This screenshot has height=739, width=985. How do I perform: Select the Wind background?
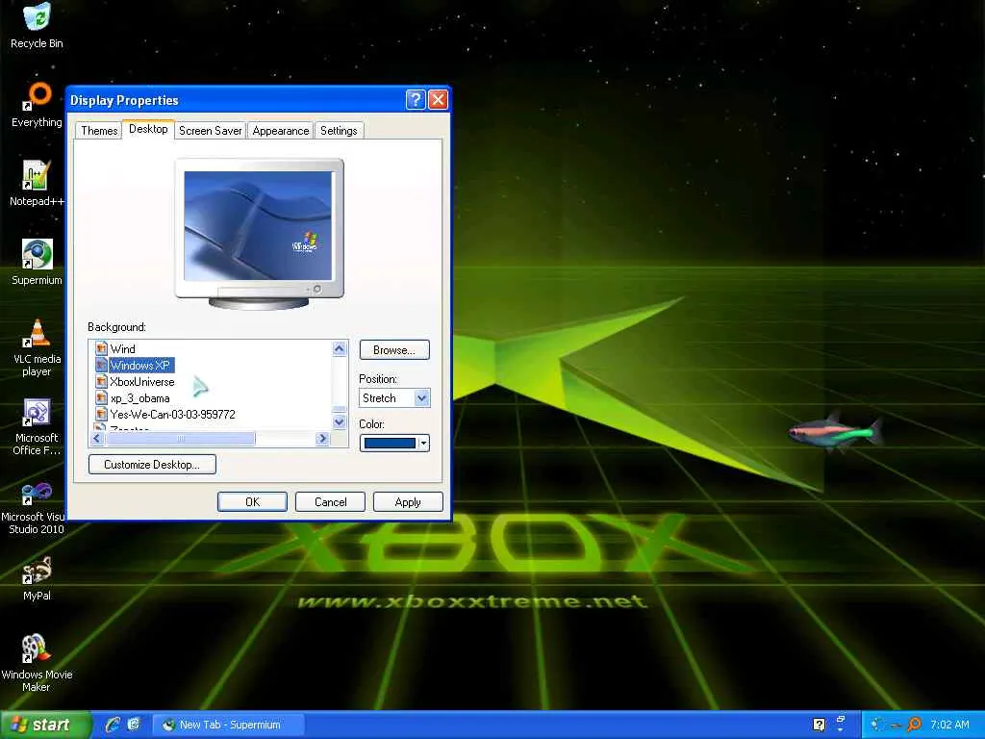122,348
